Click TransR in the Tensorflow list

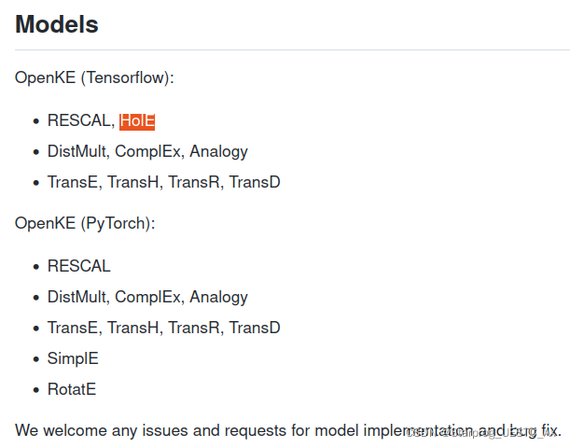coord(195,182)
